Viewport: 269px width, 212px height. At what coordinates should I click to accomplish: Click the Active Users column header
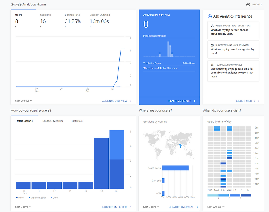[x=189, y=63]
